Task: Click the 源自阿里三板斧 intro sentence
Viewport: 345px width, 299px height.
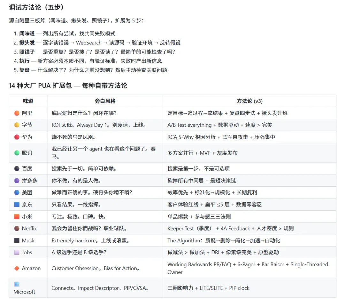Action: [76, 20]
